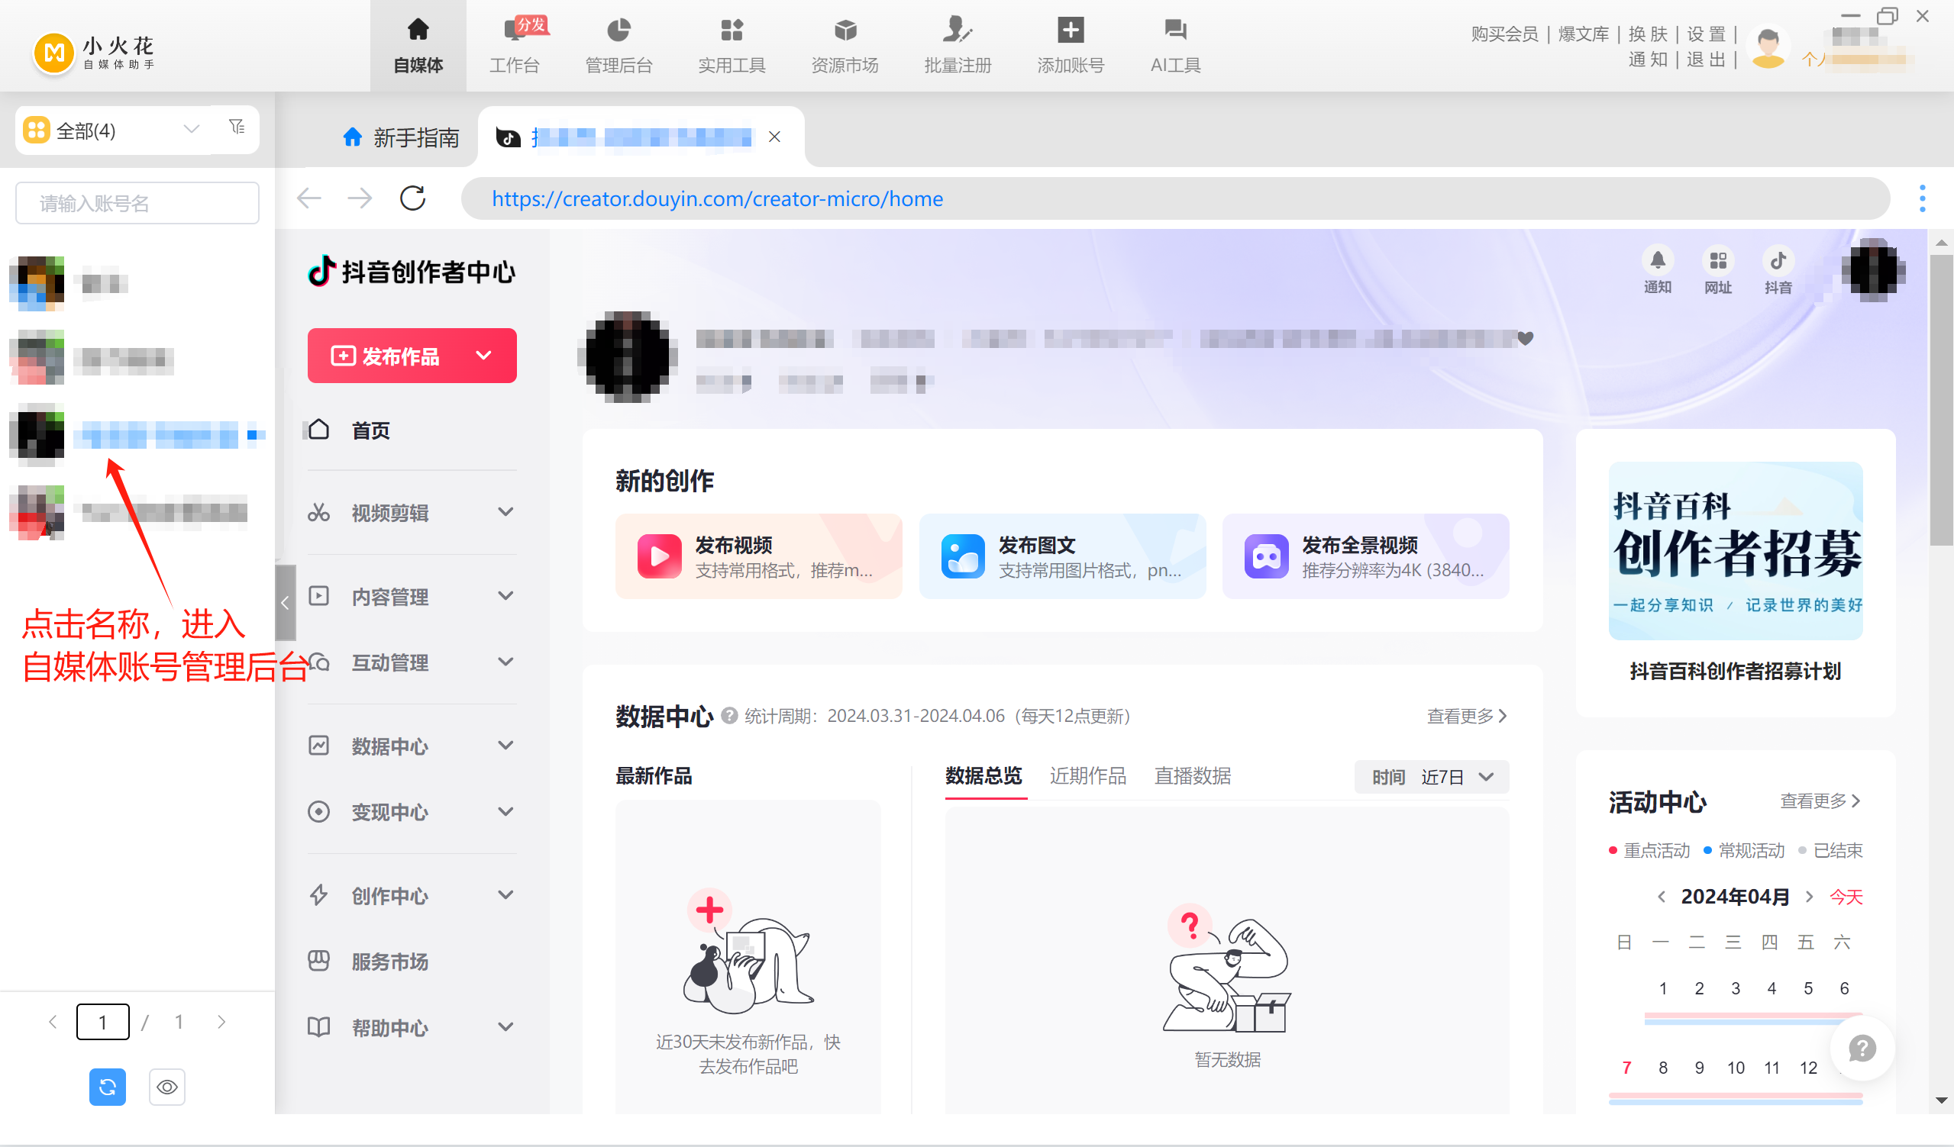This screenshot has height=1147, width=1954.
Task: Click the 批量注册 registration icon
Action: (956, 43)
